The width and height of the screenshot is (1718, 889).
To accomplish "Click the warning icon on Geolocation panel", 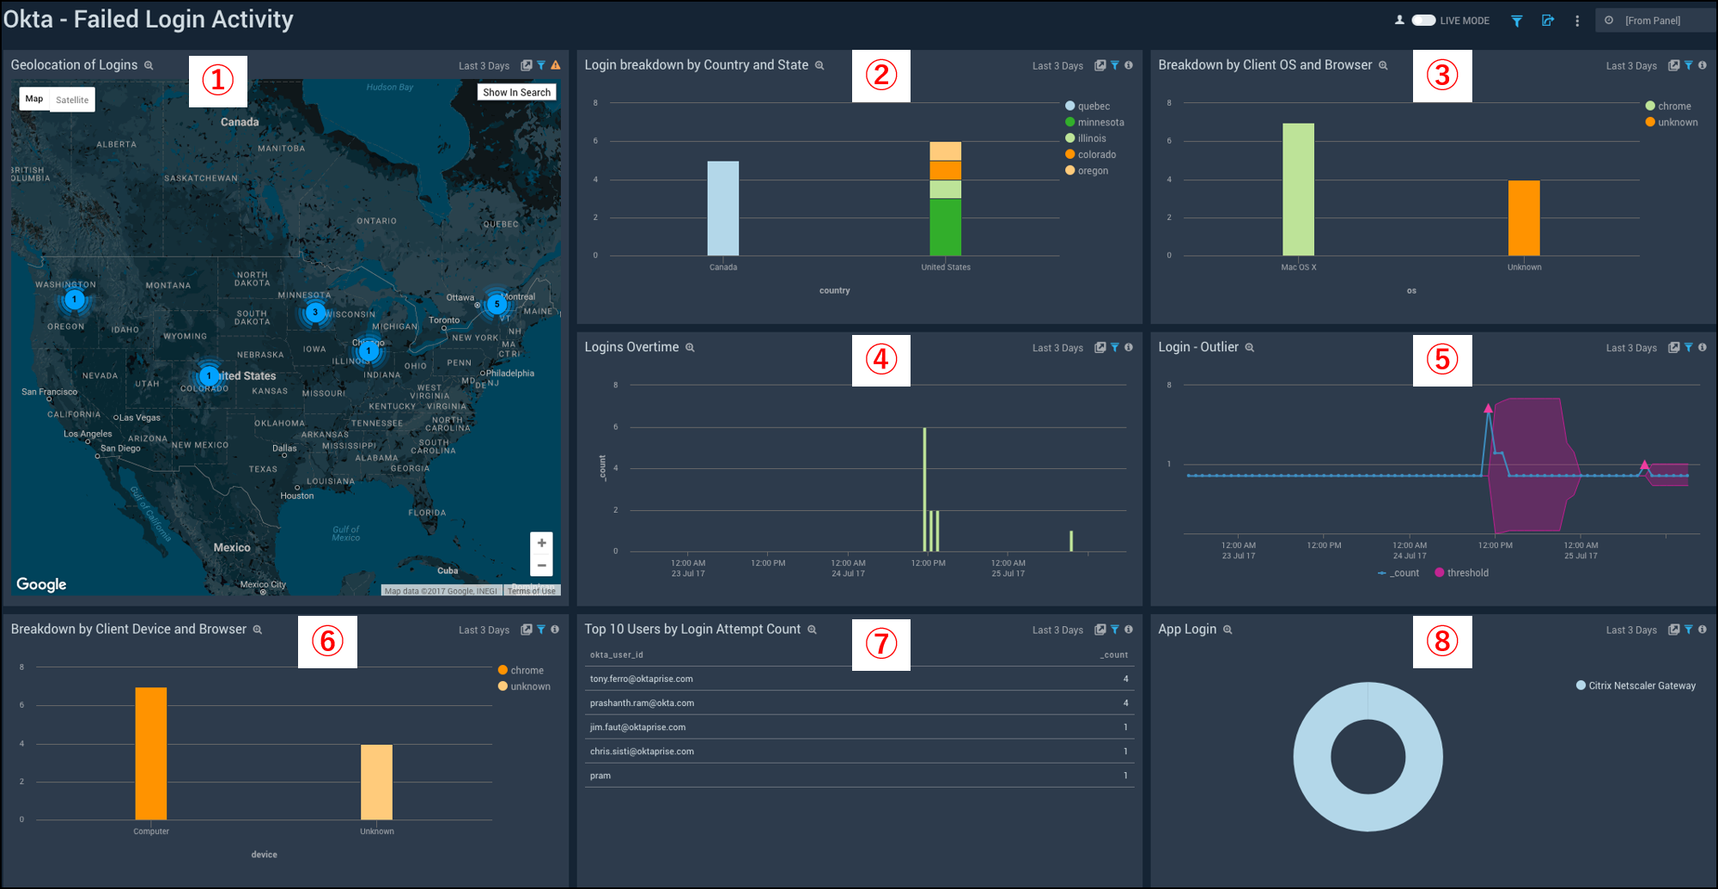I will tap(556, 65).
